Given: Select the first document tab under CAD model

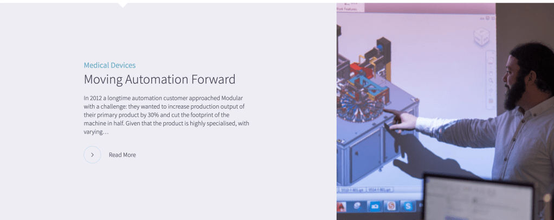Looking at the screenshot, I should (352, 190).
